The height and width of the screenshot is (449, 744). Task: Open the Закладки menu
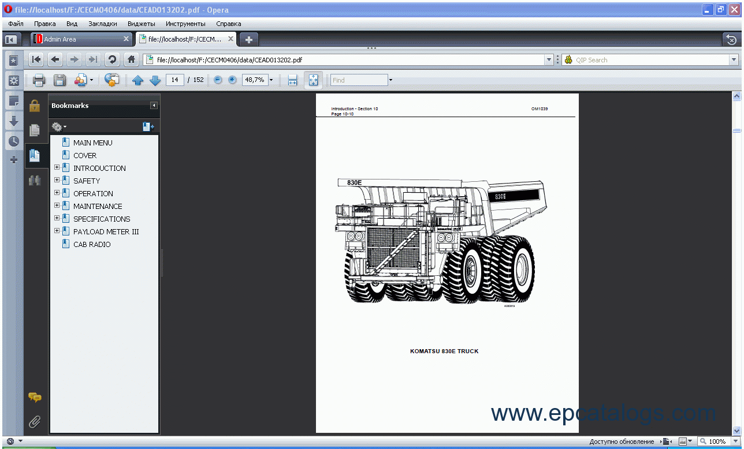tap(103, 24)
